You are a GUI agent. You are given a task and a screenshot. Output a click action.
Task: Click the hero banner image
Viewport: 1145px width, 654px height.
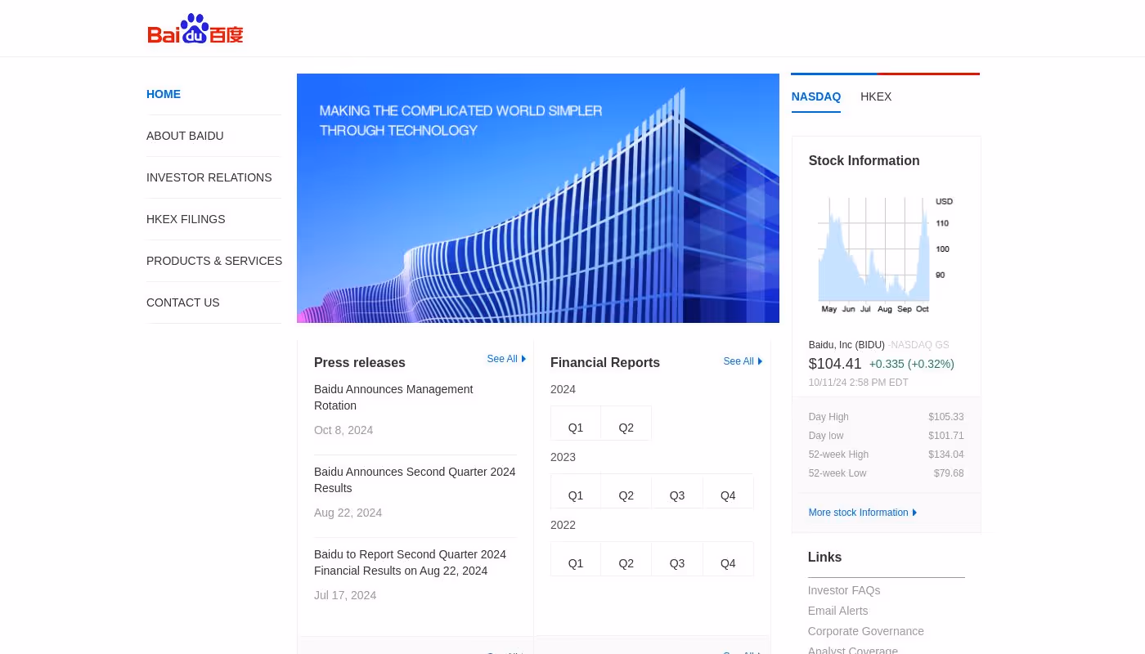pos(538,198)
